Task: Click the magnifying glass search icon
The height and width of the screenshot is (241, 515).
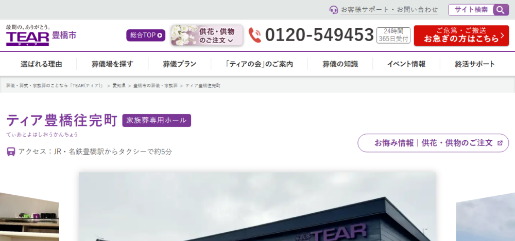Action: (501, 10)
